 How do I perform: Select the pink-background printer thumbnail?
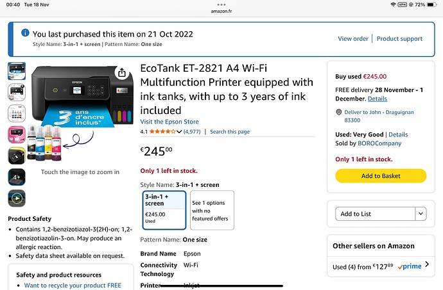[17, 134]
